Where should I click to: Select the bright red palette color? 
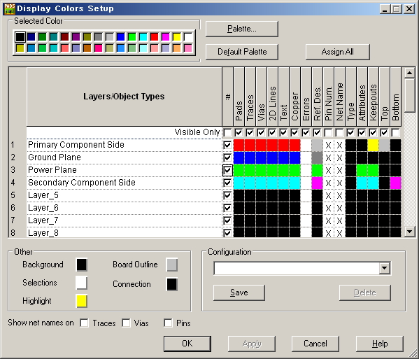click(154, 37)
